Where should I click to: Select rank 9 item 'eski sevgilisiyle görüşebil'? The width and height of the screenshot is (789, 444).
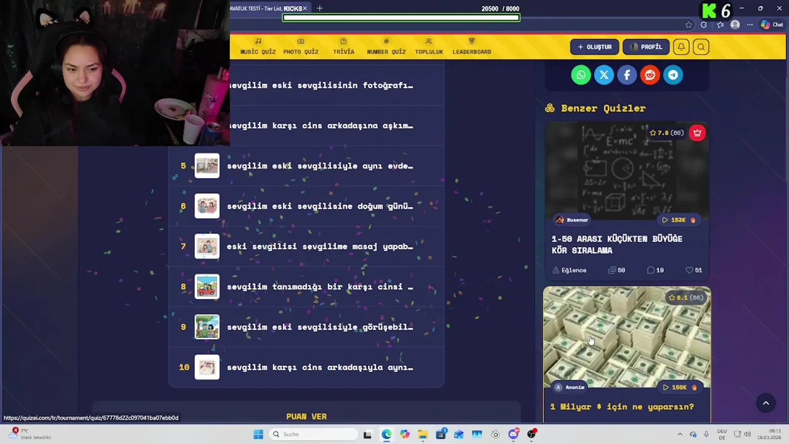pyautogui.click(x=306, y=327)
